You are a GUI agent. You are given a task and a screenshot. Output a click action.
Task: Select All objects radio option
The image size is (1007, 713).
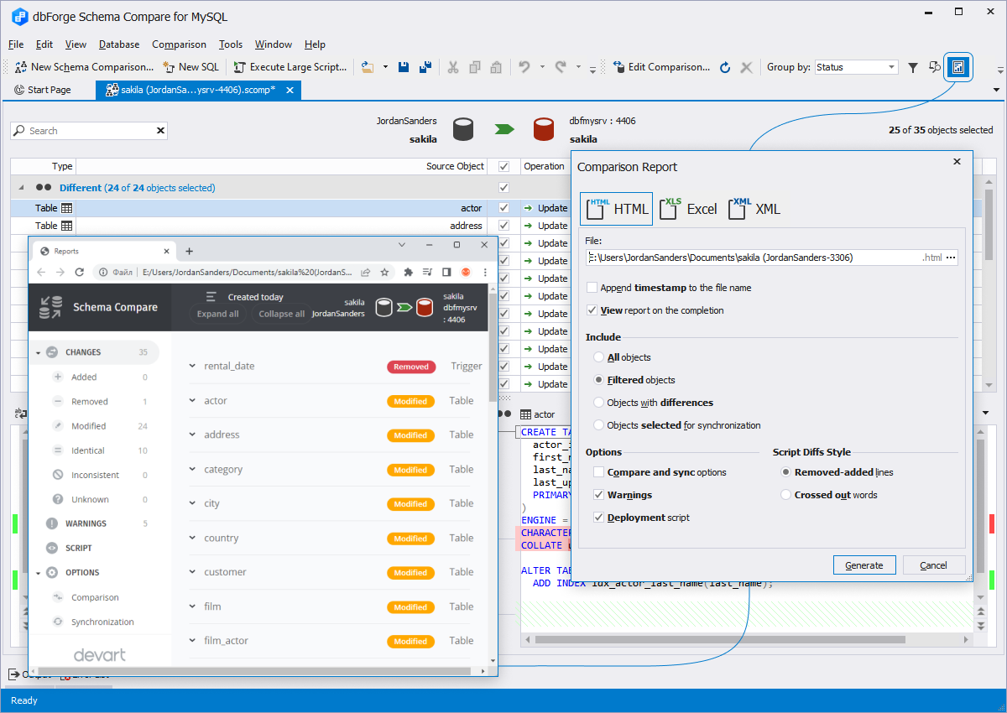tap(599, 357)
